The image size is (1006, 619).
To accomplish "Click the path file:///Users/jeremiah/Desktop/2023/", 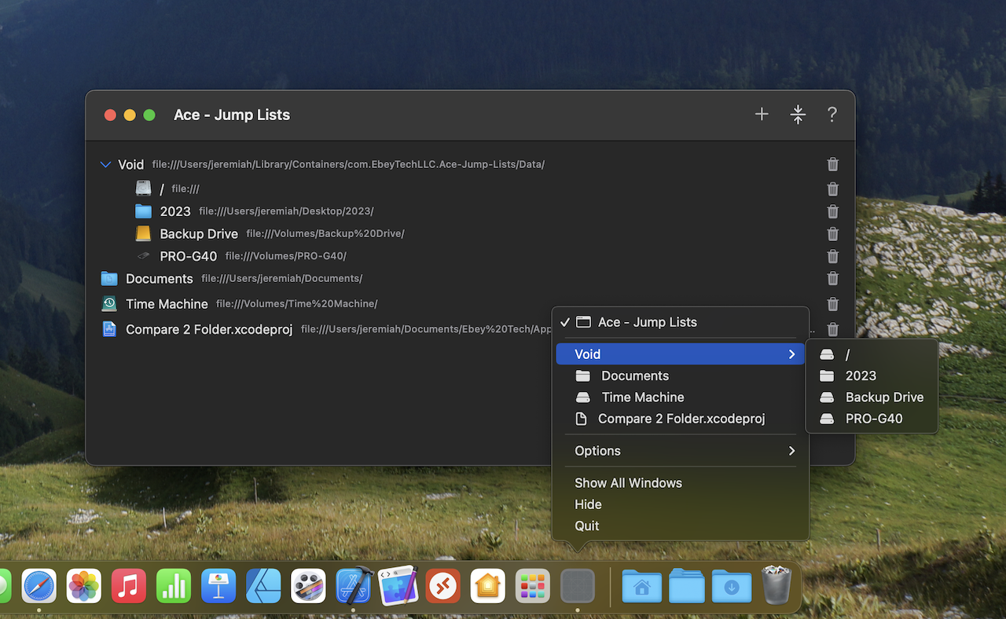I will 286,211.
